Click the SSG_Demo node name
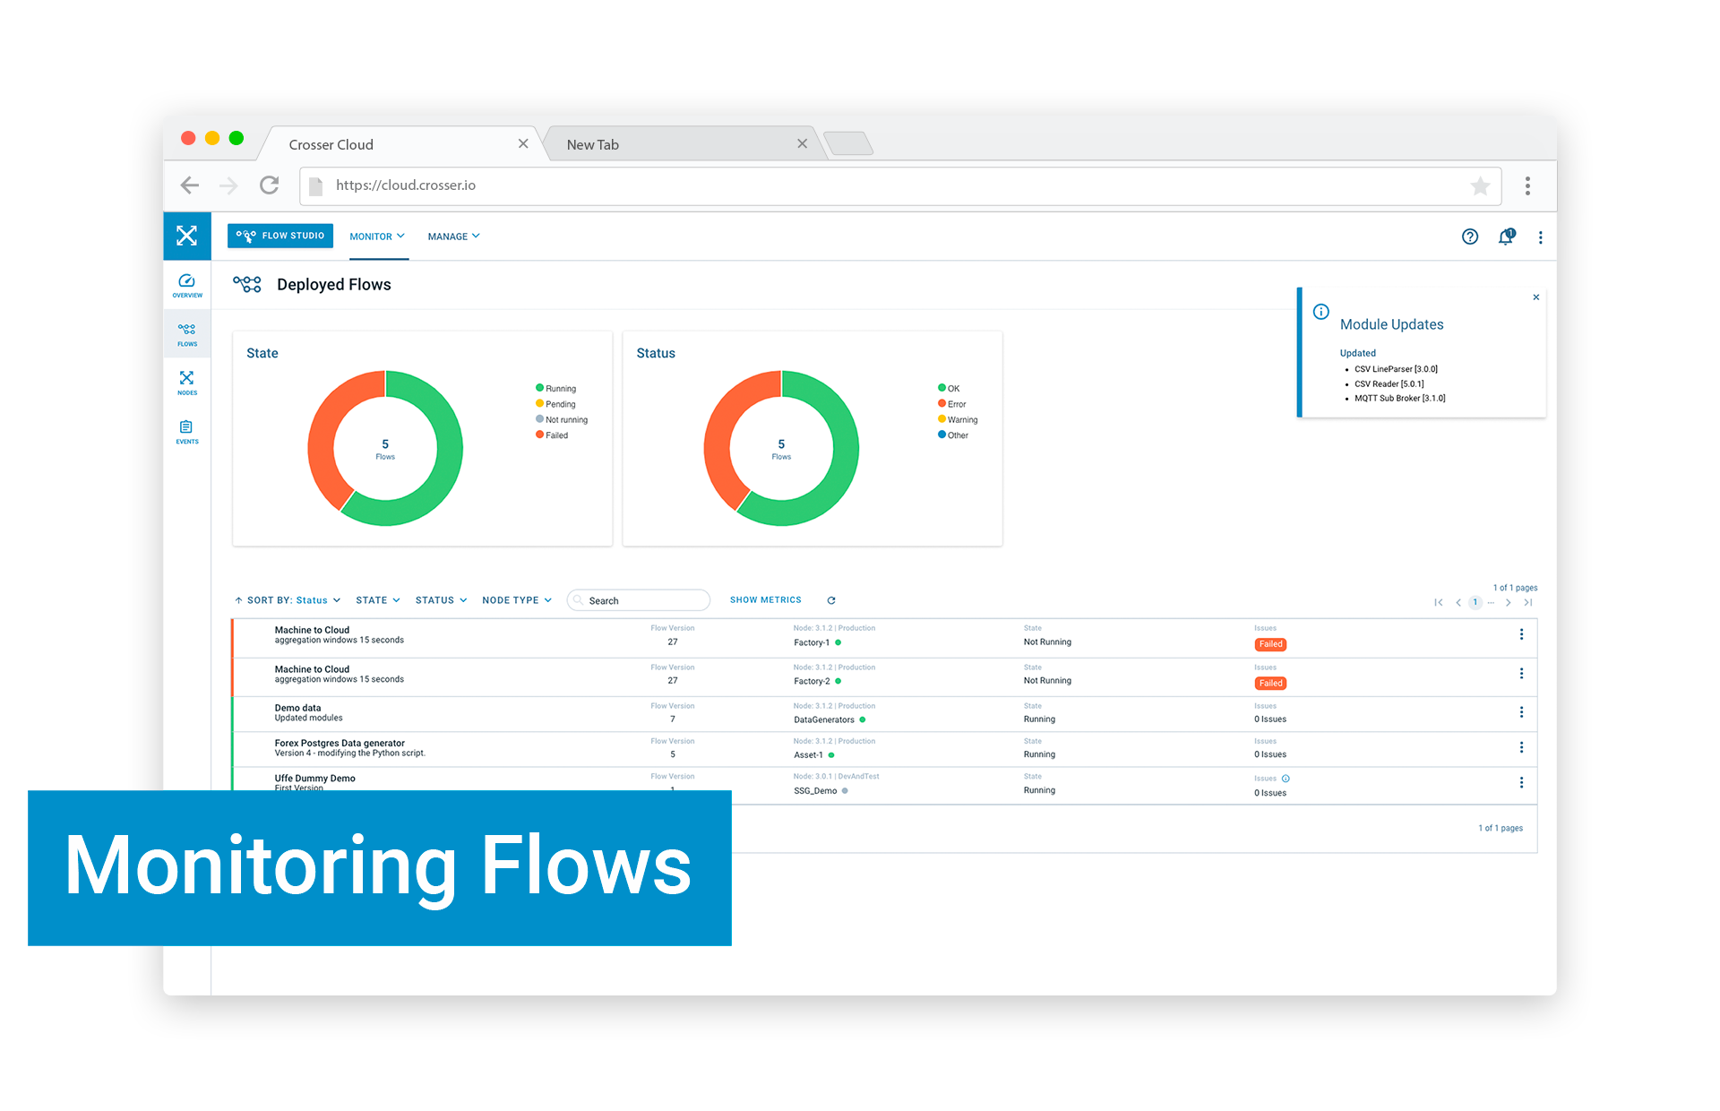 (815, 791)
